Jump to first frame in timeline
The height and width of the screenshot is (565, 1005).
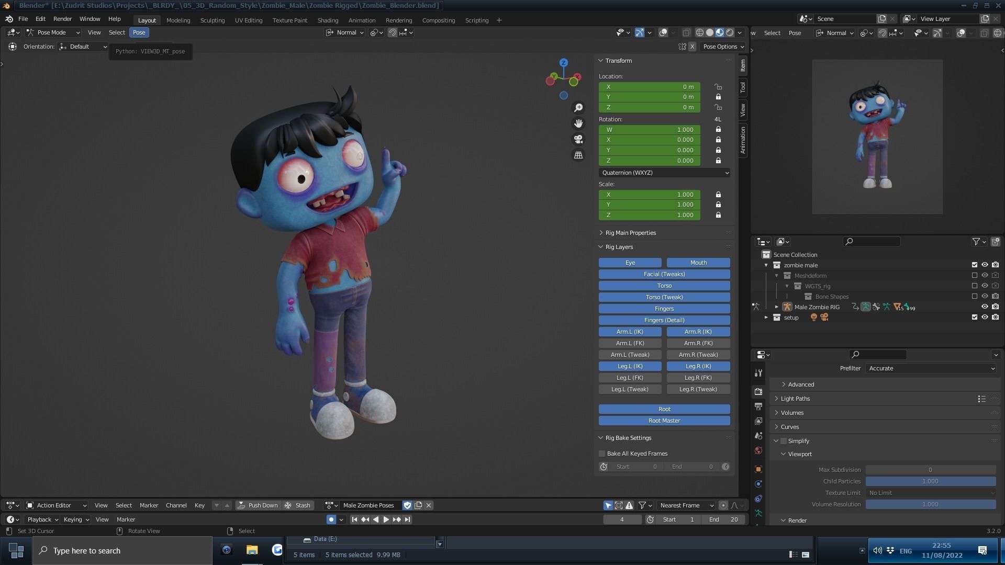354,519
